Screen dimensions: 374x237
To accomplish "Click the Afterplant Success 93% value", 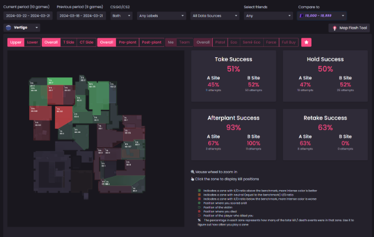I will coord(233,128).
